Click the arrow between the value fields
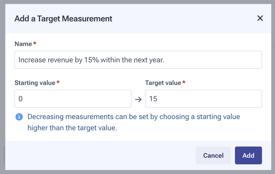Screen dimensions: 275x174 138,99
